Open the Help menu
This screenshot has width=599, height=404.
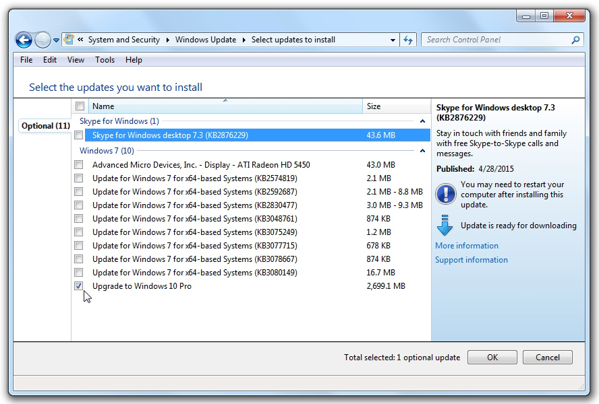click(x=134, y=60)
